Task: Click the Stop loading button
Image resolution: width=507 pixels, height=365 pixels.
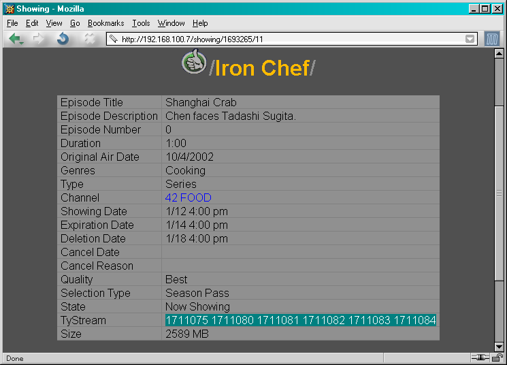Action: (89, 39)
